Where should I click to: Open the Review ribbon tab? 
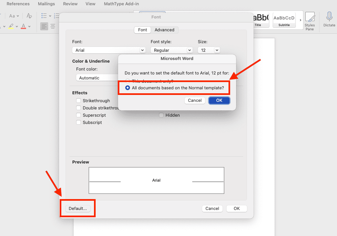[x=70, y=4]
